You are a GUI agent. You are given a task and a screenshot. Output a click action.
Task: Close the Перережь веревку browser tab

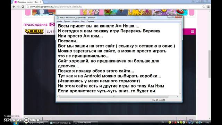pos(41,2)
